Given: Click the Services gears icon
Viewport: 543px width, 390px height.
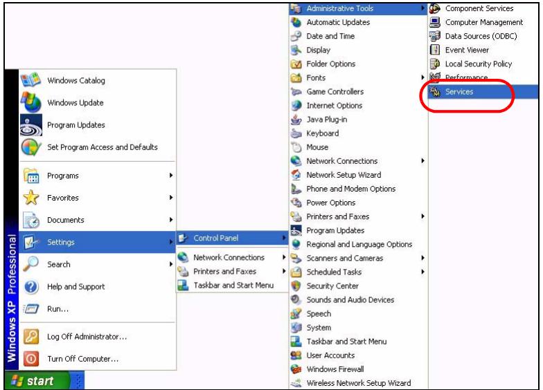Looking at the screenshot, I should (435, 91).
